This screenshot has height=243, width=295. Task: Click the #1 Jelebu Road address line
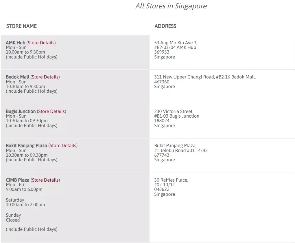[181, 151]
